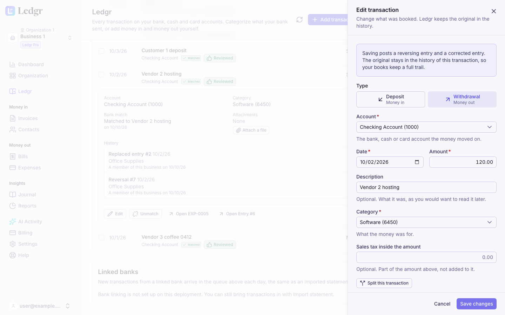The width and height of the screenshot is (505, 315).
Task: Open Settings via the gear icon
Action: tap(13, 244)
